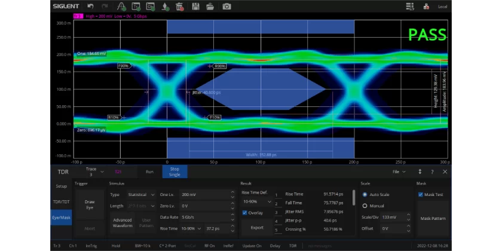
Task: Open the File menu
Action: coord(397,172)
